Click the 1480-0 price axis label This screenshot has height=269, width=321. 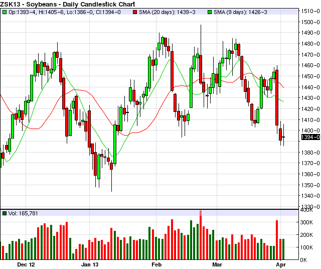[310, 44]
